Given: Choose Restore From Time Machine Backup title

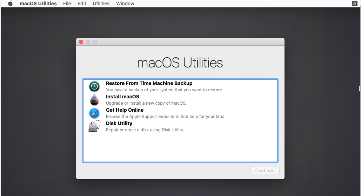Looking at the screenshot, I should coord(149,83).
